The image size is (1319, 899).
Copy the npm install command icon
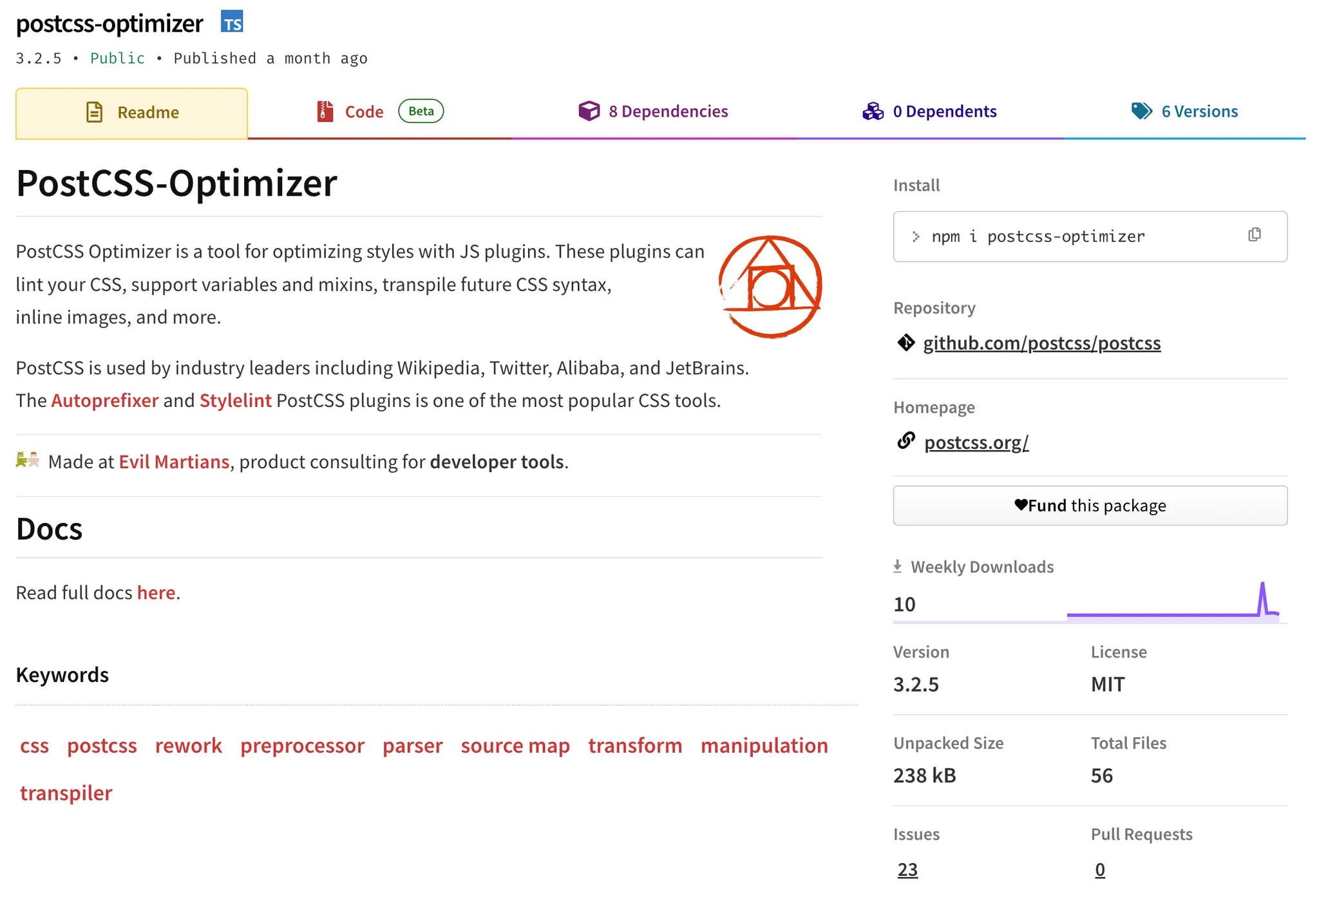(1254, 235)
